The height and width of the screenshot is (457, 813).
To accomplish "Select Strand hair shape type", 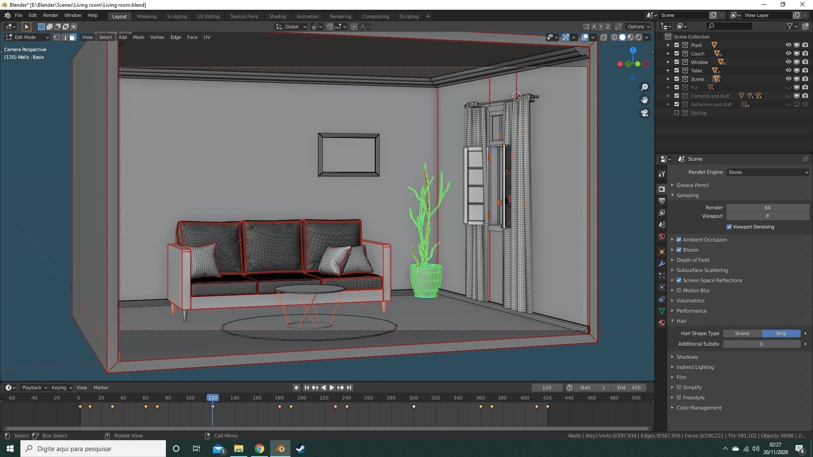I will tap(742, 333).
